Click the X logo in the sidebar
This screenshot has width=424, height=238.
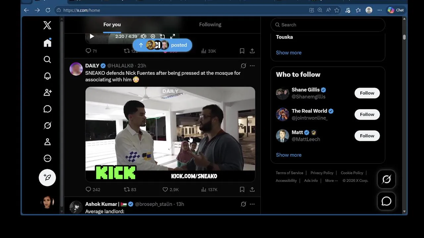click(47, 25)
